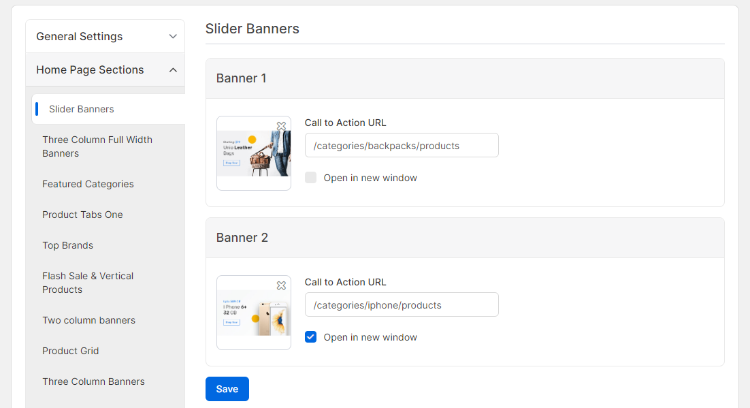
Task: Click the iPhone banner thumbnail
Action: (x=252, y=314)
